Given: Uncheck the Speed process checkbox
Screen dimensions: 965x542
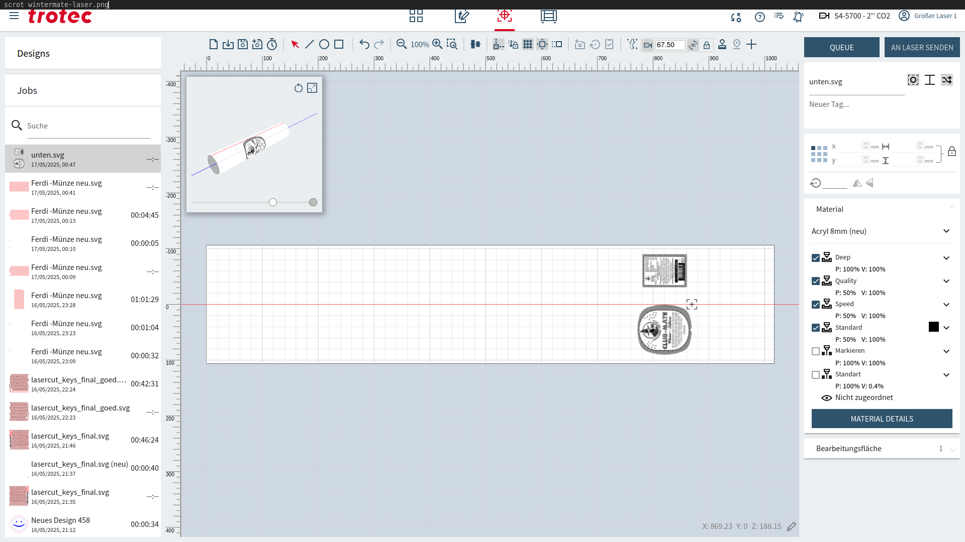Looking at the screenshot, I should [x=816, y=305].
